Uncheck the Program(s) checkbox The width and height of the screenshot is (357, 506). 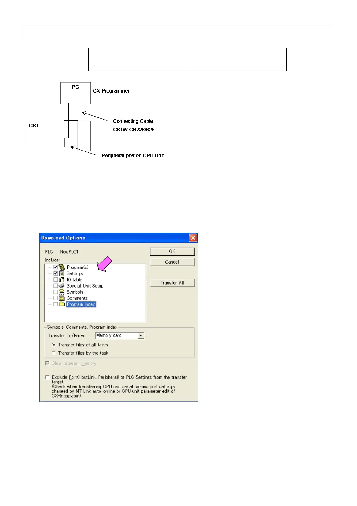tap(55, 267)
